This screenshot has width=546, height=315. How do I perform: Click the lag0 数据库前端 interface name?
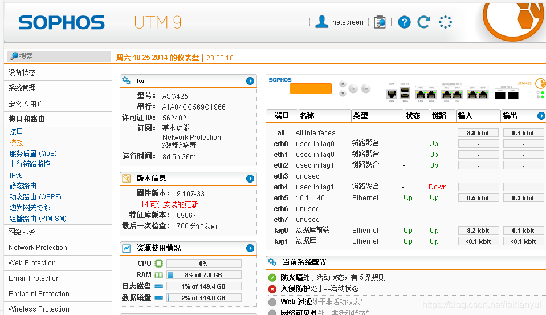tap(312, 230)
